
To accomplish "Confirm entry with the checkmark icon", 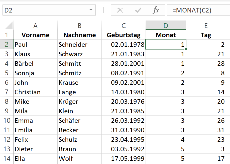I will (138, 10).
